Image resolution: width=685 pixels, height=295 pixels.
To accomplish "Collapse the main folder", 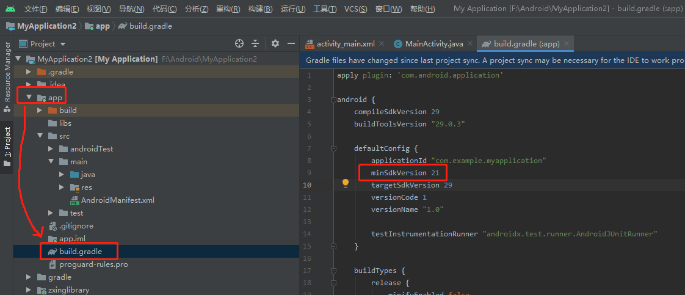I will (51, 162).
